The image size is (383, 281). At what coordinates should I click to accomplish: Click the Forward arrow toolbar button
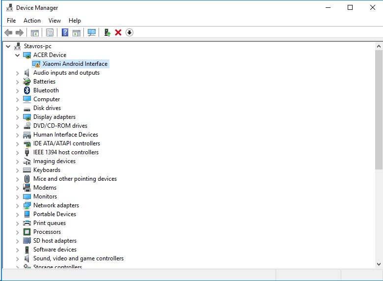click(20, 32)
